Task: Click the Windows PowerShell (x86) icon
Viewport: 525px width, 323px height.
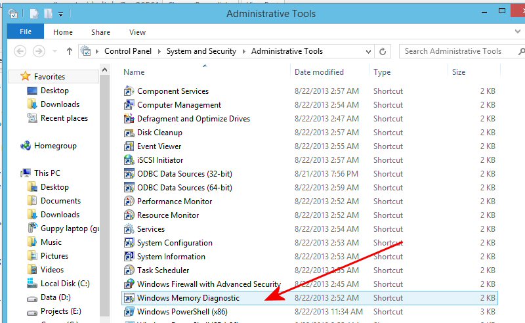Action: (x=129, y=312)
